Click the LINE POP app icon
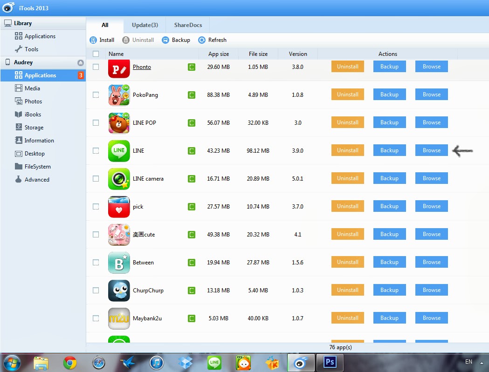 tap(119, 123)
